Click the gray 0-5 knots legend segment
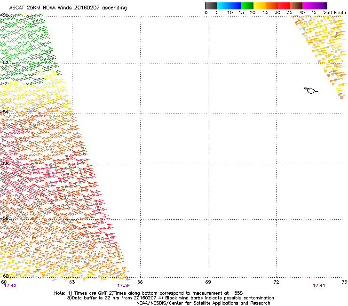Screen dimensions: 348x306 (211, 6)
